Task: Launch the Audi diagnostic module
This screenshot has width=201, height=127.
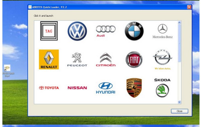Action: coord(106,31)
